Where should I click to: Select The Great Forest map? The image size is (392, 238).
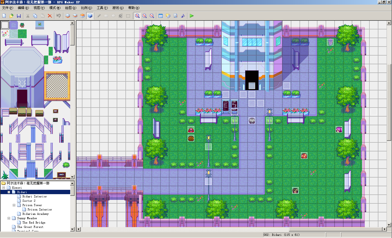(x=30, y=227)
